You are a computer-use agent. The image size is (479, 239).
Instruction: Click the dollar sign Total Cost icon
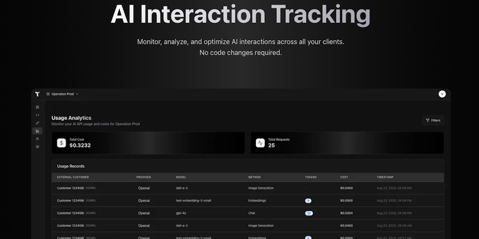(x=61, y=143)
